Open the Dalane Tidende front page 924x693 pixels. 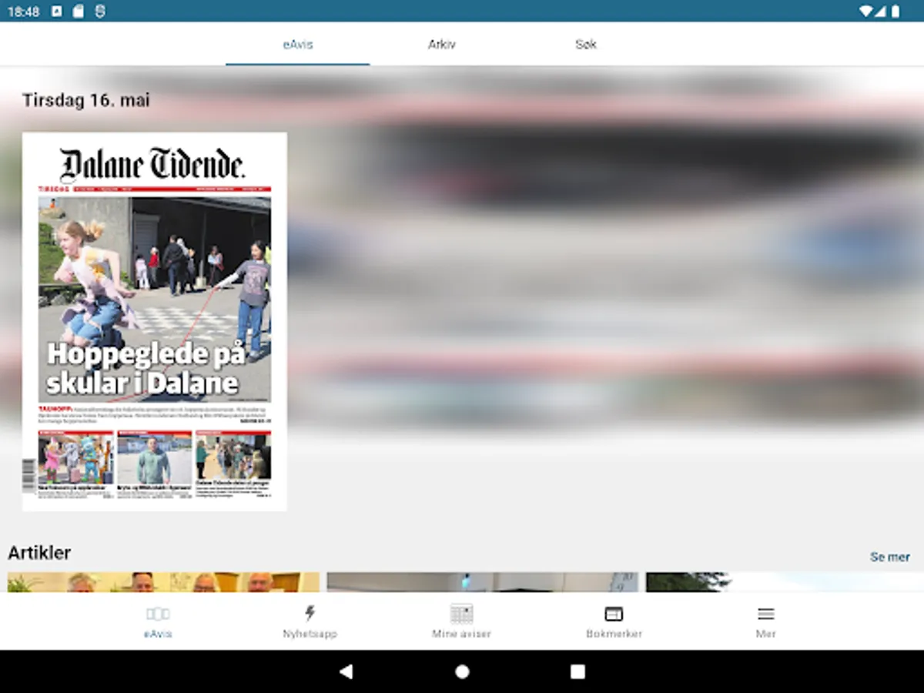pyautogui.click(x=155, y=321)
